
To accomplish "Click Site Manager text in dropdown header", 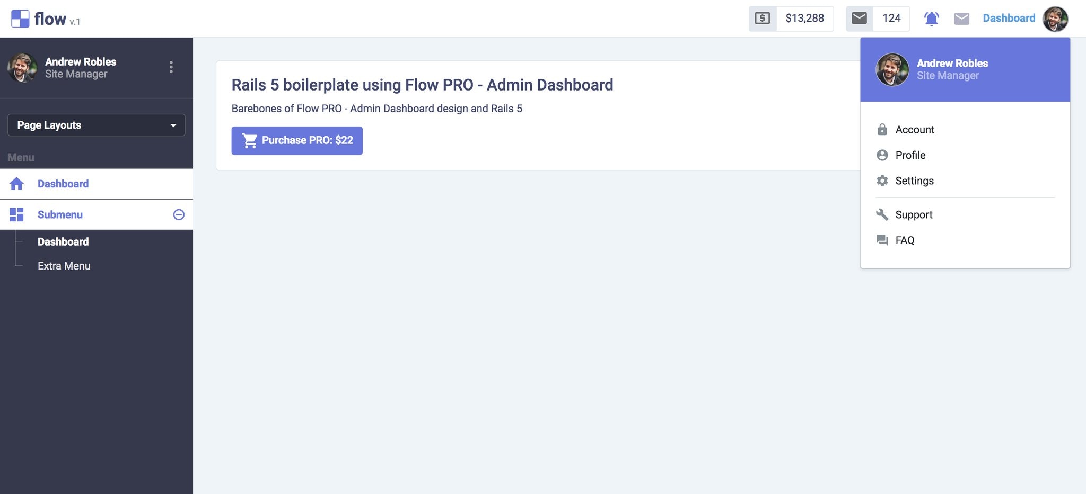I will (948, 76).
